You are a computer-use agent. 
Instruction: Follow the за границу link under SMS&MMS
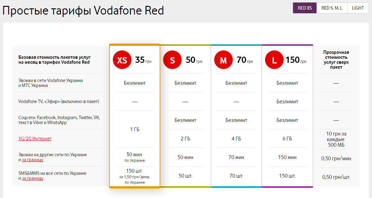tap(33, 178)
